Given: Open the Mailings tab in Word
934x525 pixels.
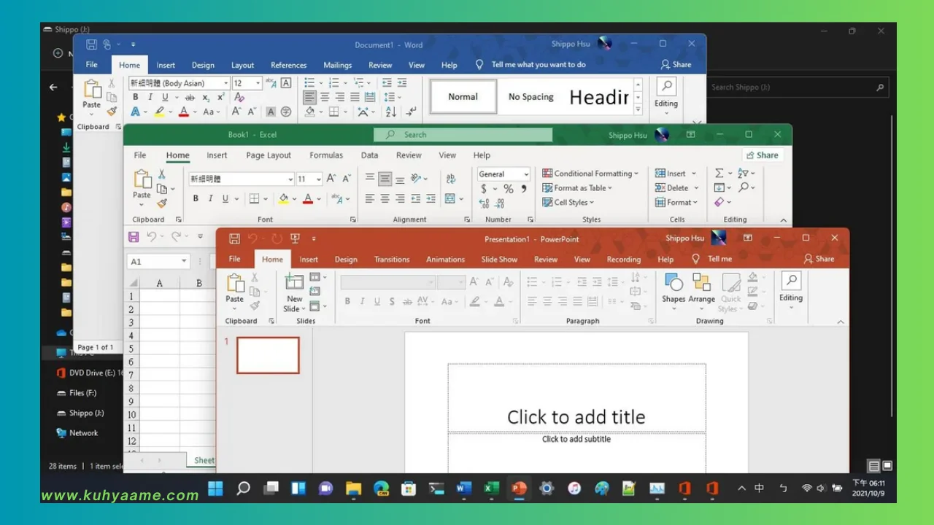Looking at the screenshot, I should 337,65.
